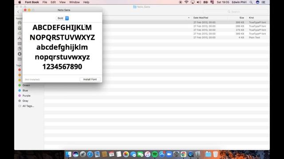The height and width of the screenshot is (159, 284).
Task: Click the battery status icon
Action: pyautogui.click(x=205, y=2)
